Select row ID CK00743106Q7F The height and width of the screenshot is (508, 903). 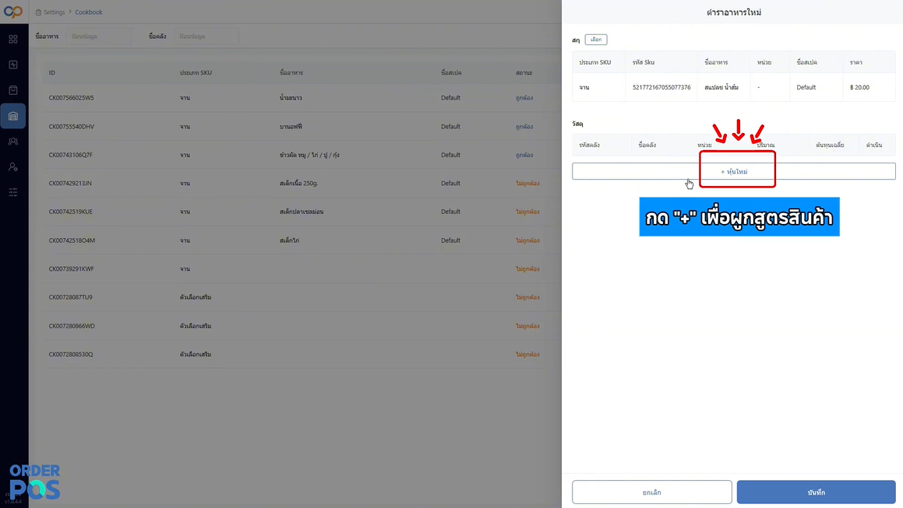coord(70,155)
